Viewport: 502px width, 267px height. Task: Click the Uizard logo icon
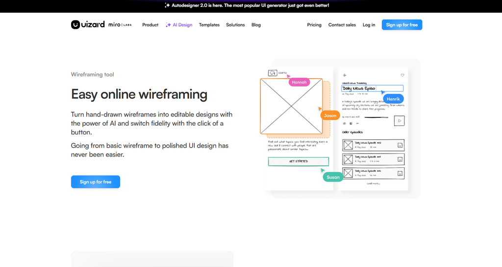coord(75,24)
